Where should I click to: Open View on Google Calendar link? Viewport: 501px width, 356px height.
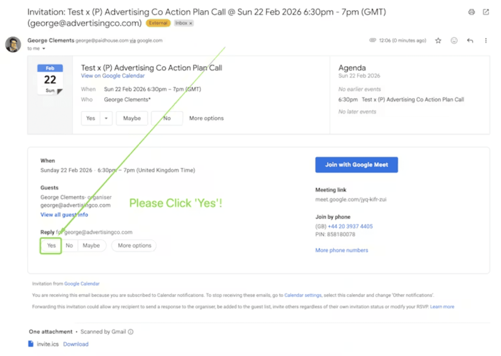click(x=113, y=76)
